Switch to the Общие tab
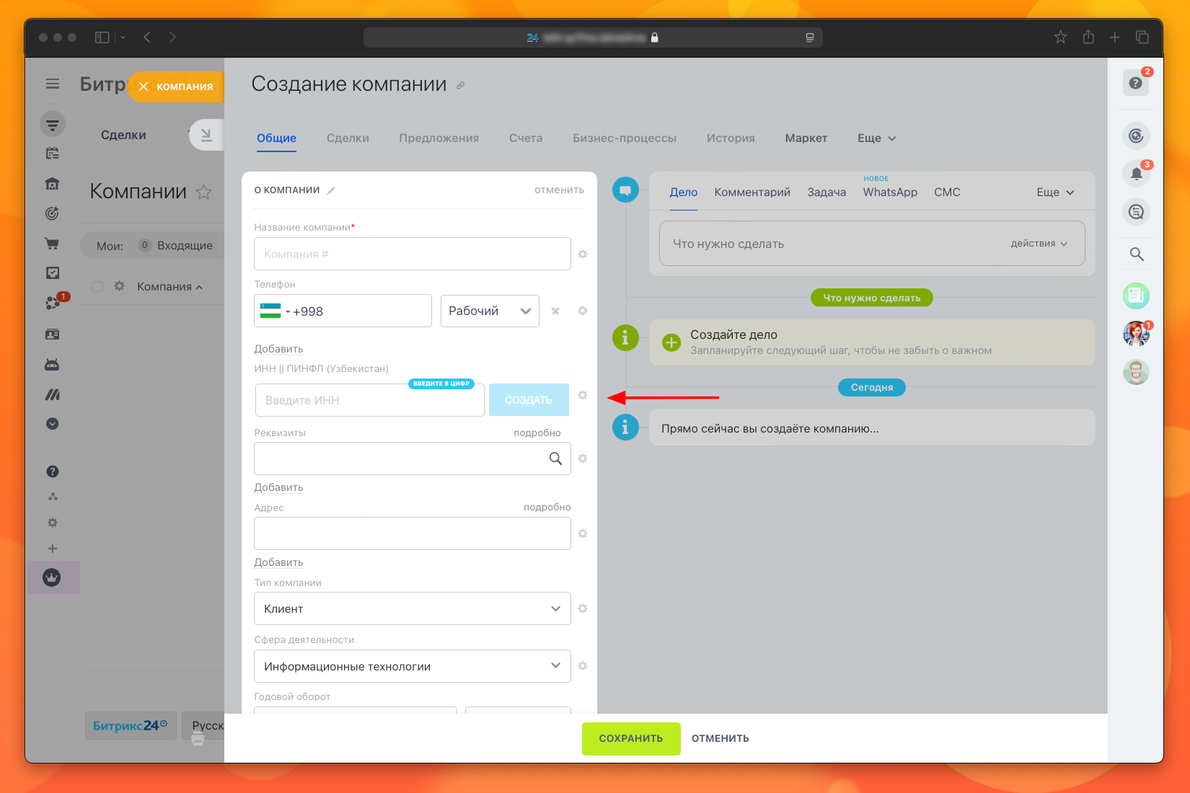The width and height of the screenshot is (1190, 793). pyautogui.click(x=276, y=138)
